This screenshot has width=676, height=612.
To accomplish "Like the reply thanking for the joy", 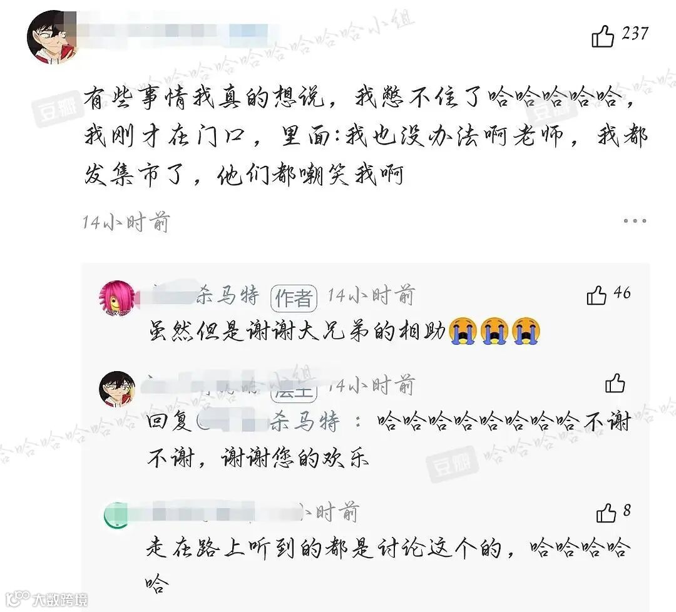I will pos(615,383).
